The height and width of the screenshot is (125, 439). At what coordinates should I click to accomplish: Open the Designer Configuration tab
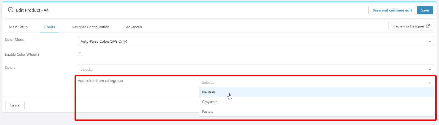coord(90,27)
